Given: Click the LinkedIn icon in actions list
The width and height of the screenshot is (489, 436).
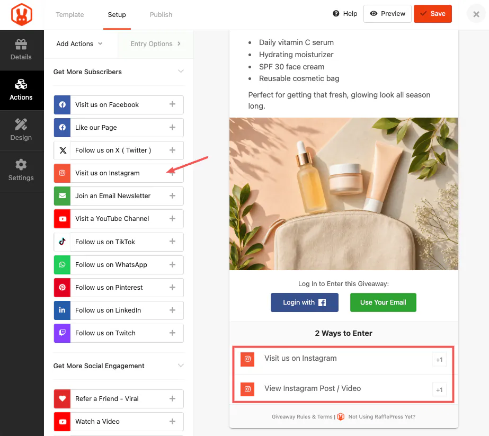Looking at the screenshot, I should (63, 310).
